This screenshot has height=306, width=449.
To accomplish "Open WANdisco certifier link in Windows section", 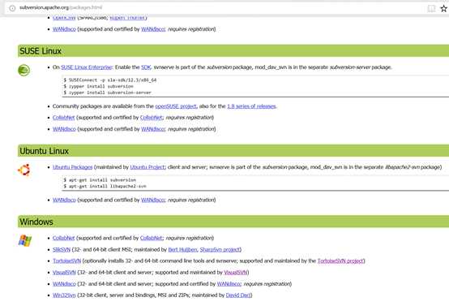I will (x=229, y=284).
